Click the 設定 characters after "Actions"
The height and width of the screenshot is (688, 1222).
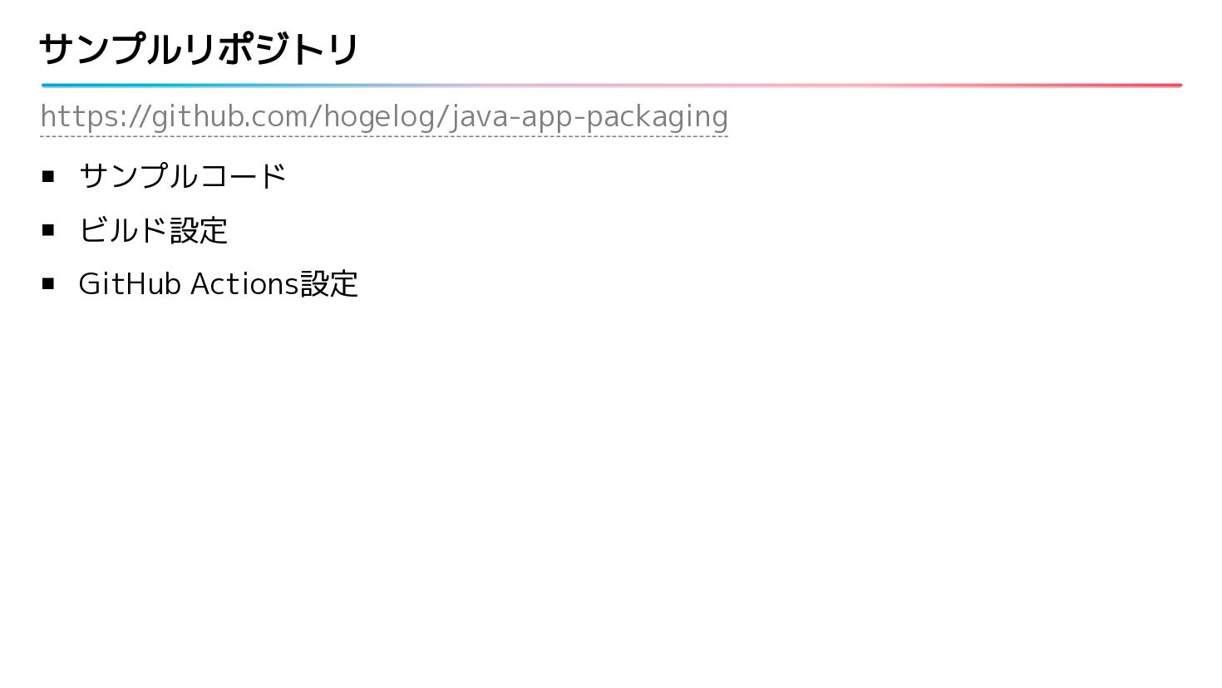(329, 284)
